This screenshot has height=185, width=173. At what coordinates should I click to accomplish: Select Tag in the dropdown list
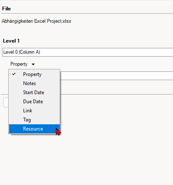[x=34, y=120]
